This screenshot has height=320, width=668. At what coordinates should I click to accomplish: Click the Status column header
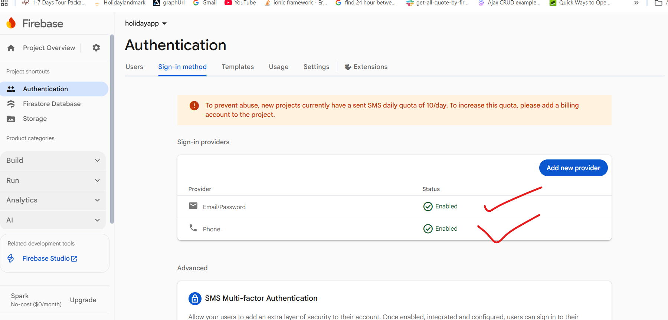pyautogui.click(x=431, y=189)
